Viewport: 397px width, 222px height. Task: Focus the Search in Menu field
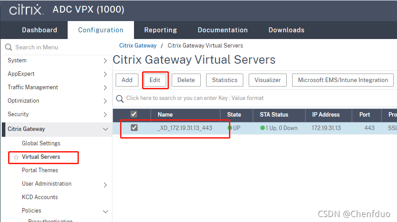coord(58,47)
